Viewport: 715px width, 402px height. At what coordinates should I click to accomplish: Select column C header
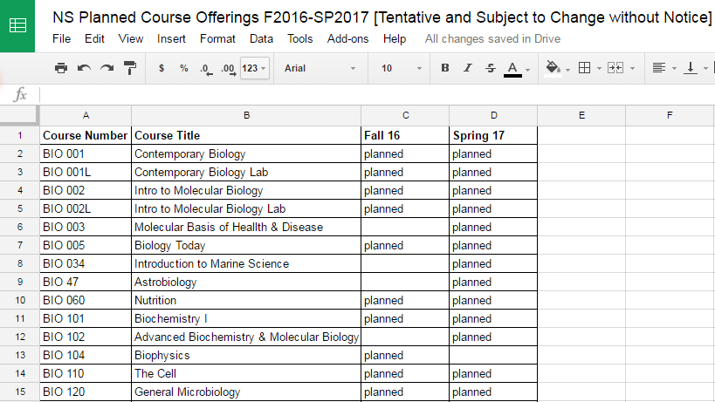pos(405,116)
